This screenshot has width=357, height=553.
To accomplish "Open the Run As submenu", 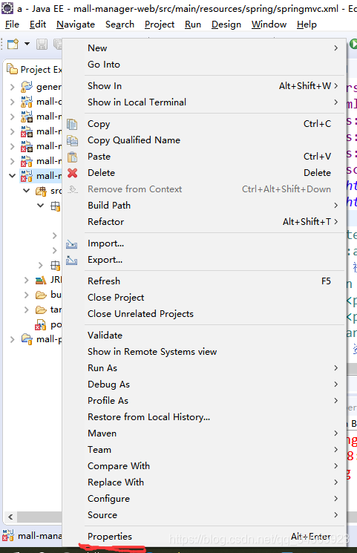I will tap(204, 368).
